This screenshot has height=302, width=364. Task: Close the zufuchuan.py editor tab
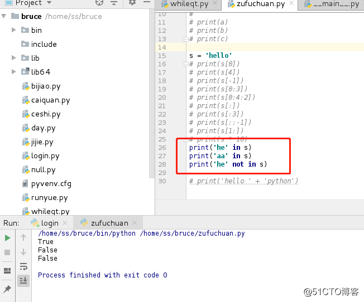[291, 3]
